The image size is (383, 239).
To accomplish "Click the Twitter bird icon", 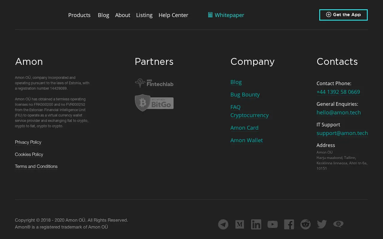I will tap(322, 224).
